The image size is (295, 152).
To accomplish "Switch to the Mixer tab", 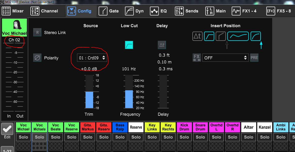I will [13, 11].
